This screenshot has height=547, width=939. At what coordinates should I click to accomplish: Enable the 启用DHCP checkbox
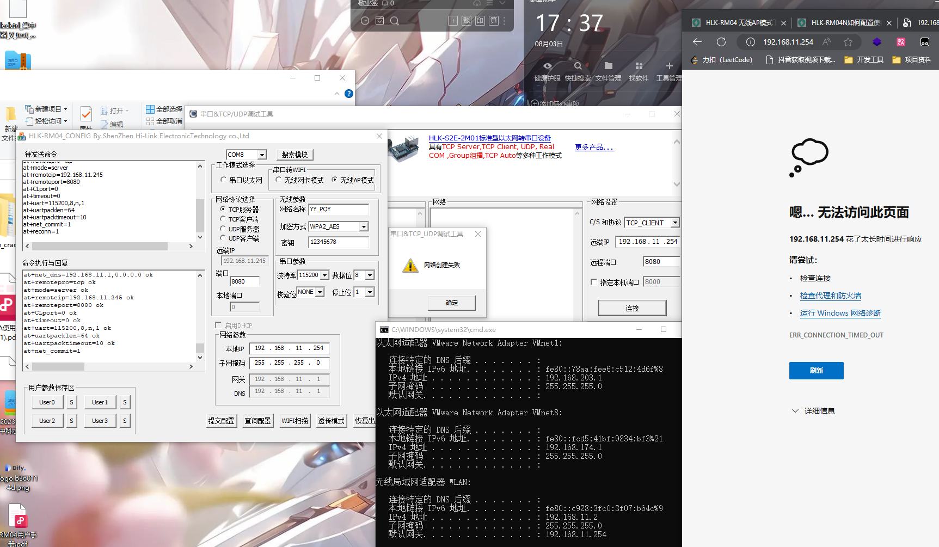(218, 325)
